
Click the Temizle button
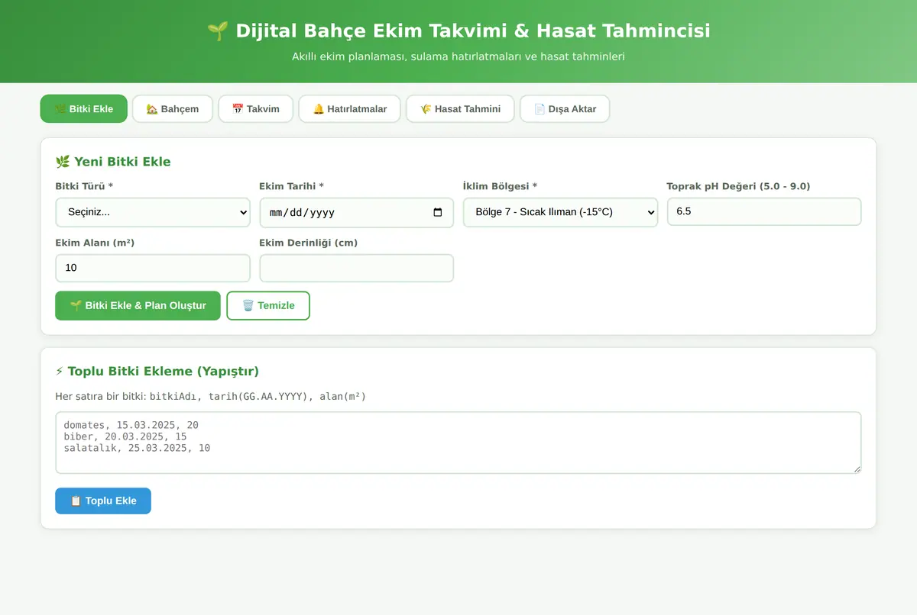268,305
